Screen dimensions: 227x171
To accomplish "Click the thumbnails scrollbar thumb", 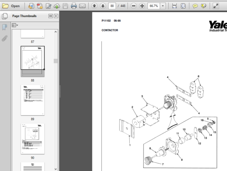I will pos(56,61).
